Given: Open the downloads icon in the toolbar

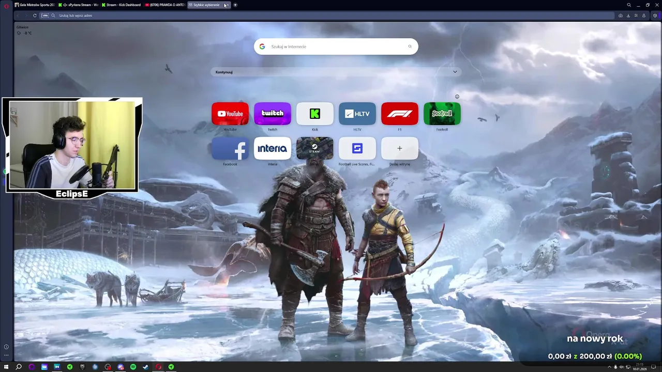Looking at the screenshot, I should (x=628, y=16).
